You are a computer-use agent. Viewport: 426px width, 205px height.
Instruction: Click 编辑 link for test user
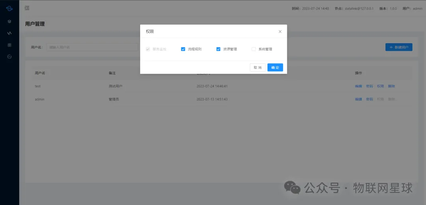tap(358, 86)
